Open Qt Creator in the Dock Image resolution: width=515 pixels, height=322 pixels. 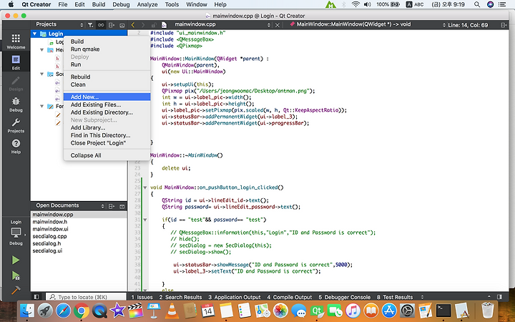[x=317, y=310]
